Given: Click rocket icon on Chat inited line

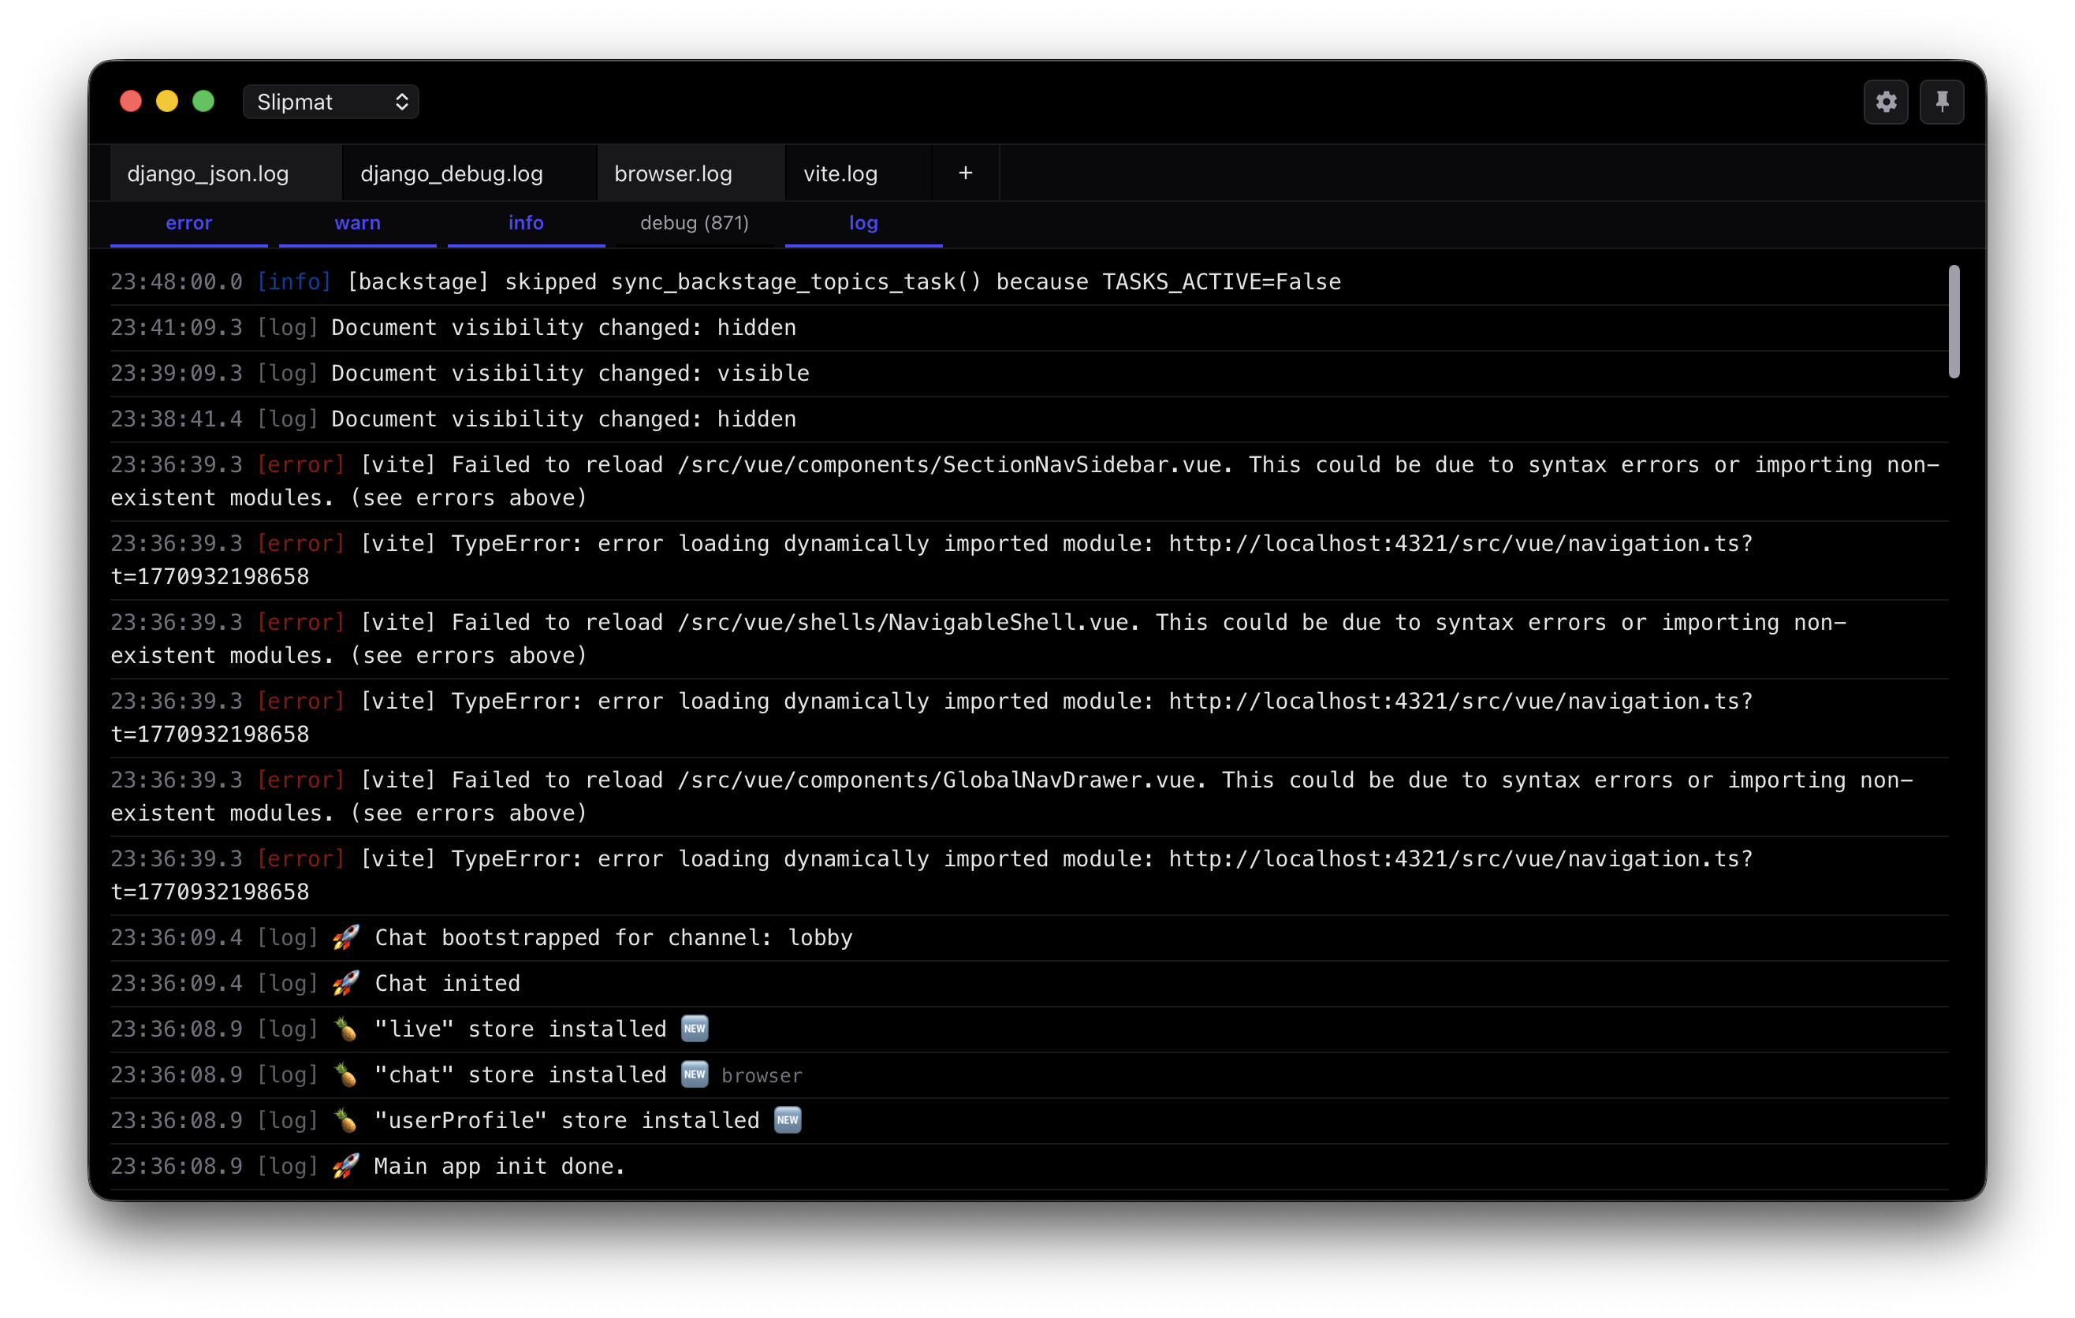Looking at the screenshot, I should coord(345,983).
